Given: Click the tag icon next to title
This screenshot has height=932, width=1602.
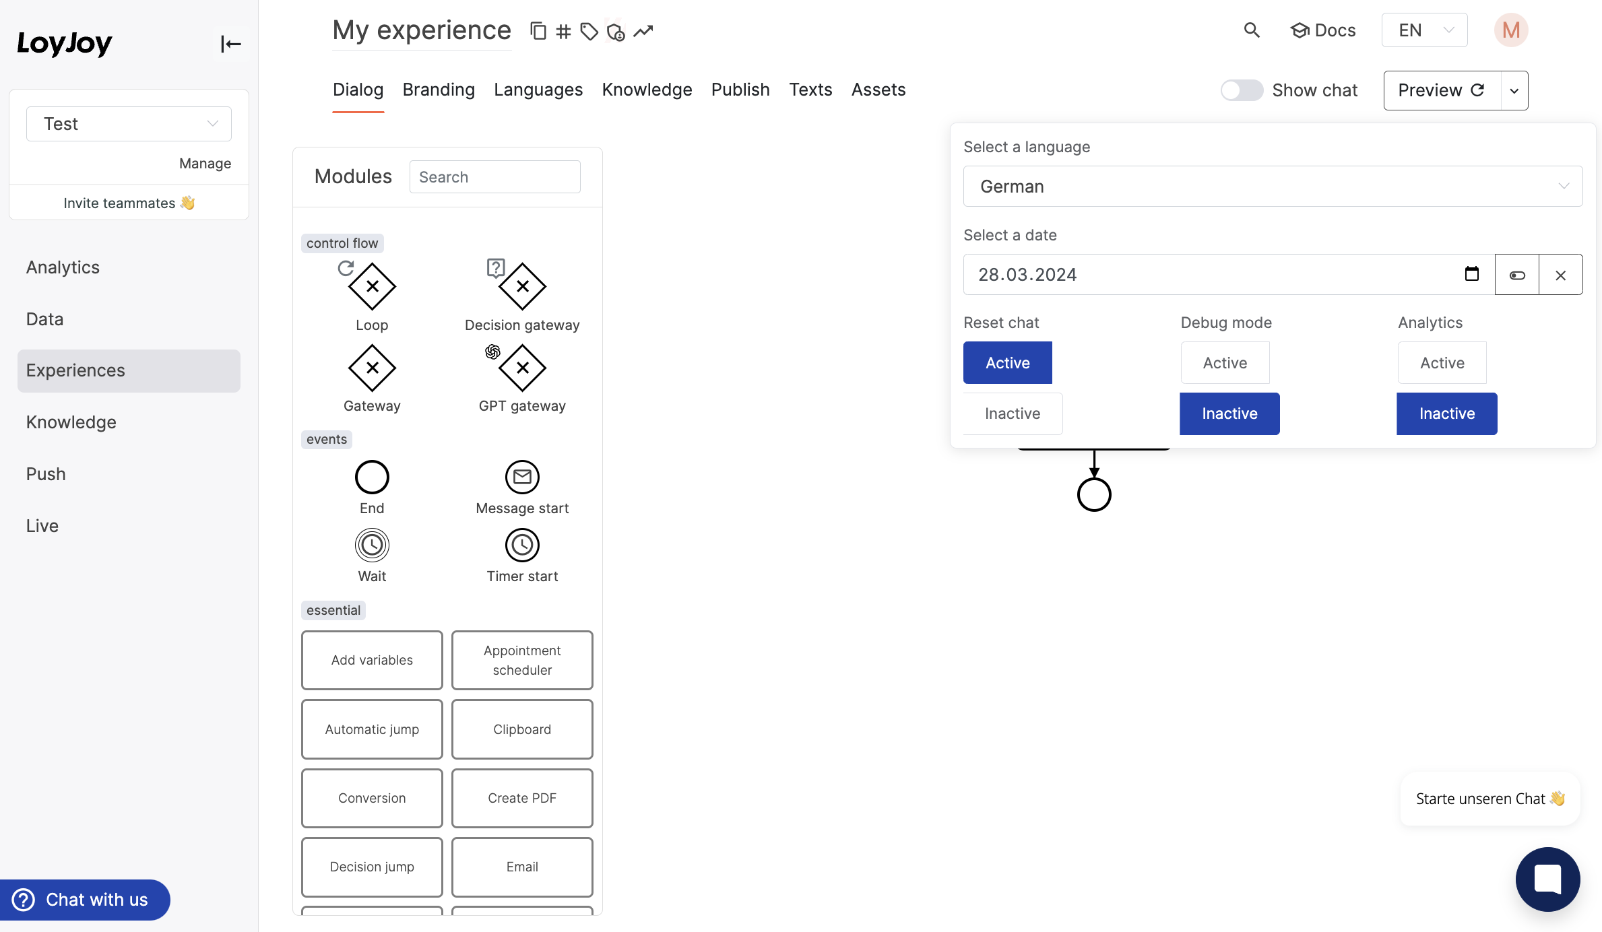Looking at the screenshot, I should coord(589,31).
